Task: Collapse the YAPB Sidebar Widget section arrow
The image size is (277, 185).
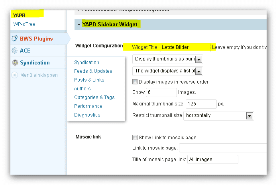Action: point(79,25)
